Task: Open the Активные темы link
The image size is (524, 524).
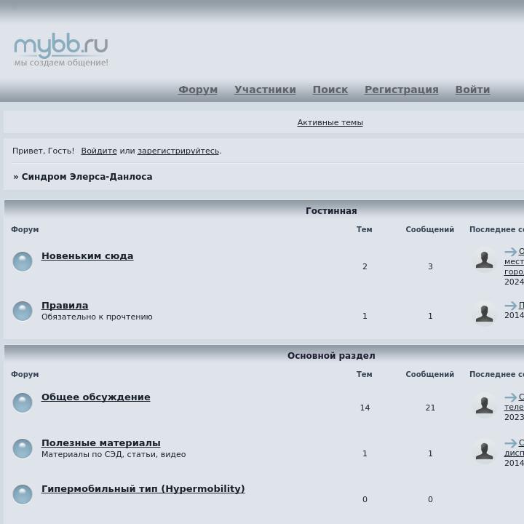Action: pos(330,122)
